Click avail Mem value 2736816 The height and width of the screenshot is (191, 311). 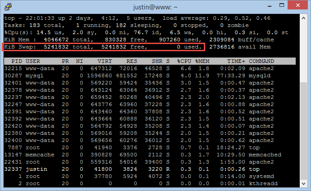pyautogui.click(x=222, y=47)
